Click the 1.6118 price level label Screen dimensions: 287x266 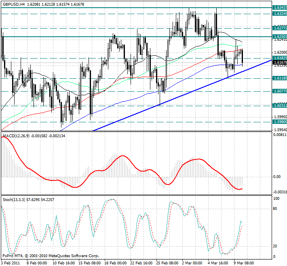click(x=280, y=78)
